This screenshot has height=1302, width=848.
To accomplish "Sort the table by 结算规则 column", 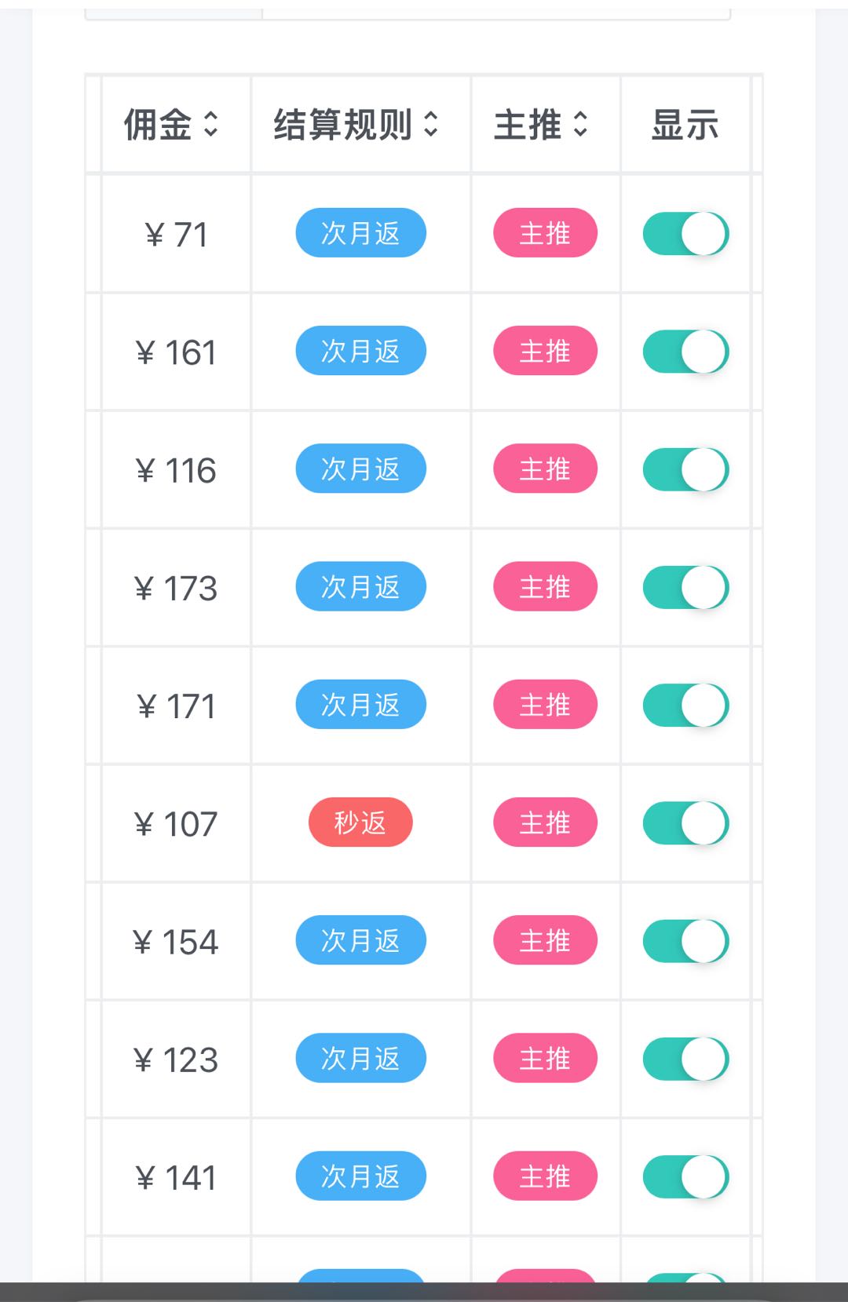I will tap(430, 124).
